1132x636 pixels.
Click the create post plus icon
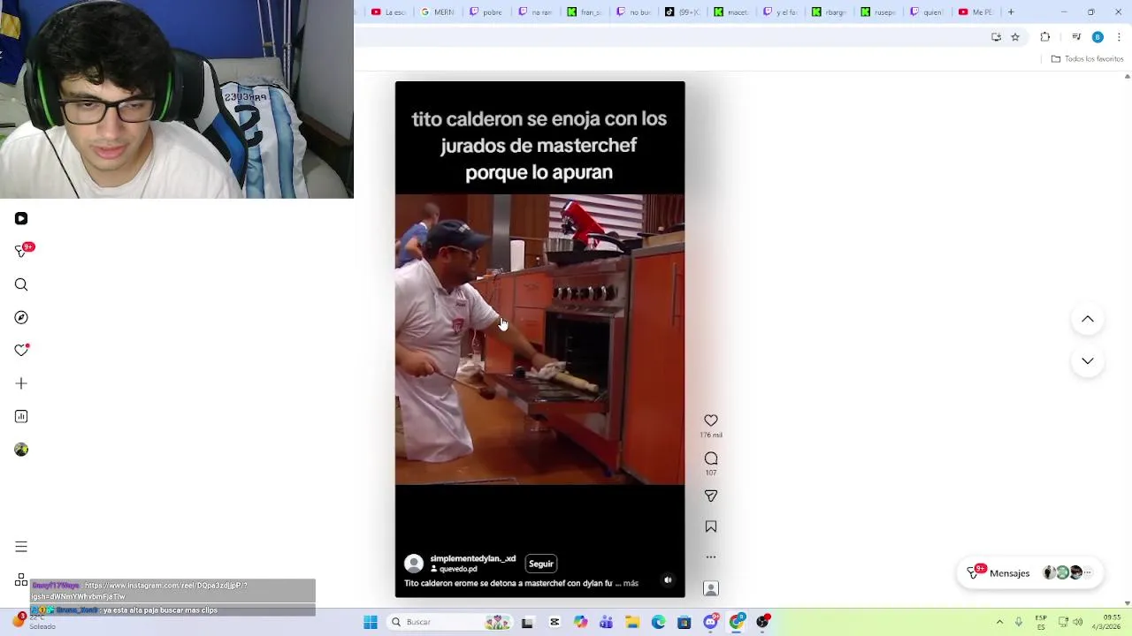point(21,383)
